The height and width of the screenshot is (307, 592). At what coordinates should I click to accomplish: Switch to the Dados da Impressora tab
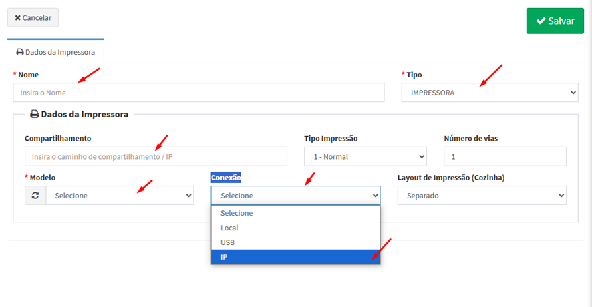(55, 52)
